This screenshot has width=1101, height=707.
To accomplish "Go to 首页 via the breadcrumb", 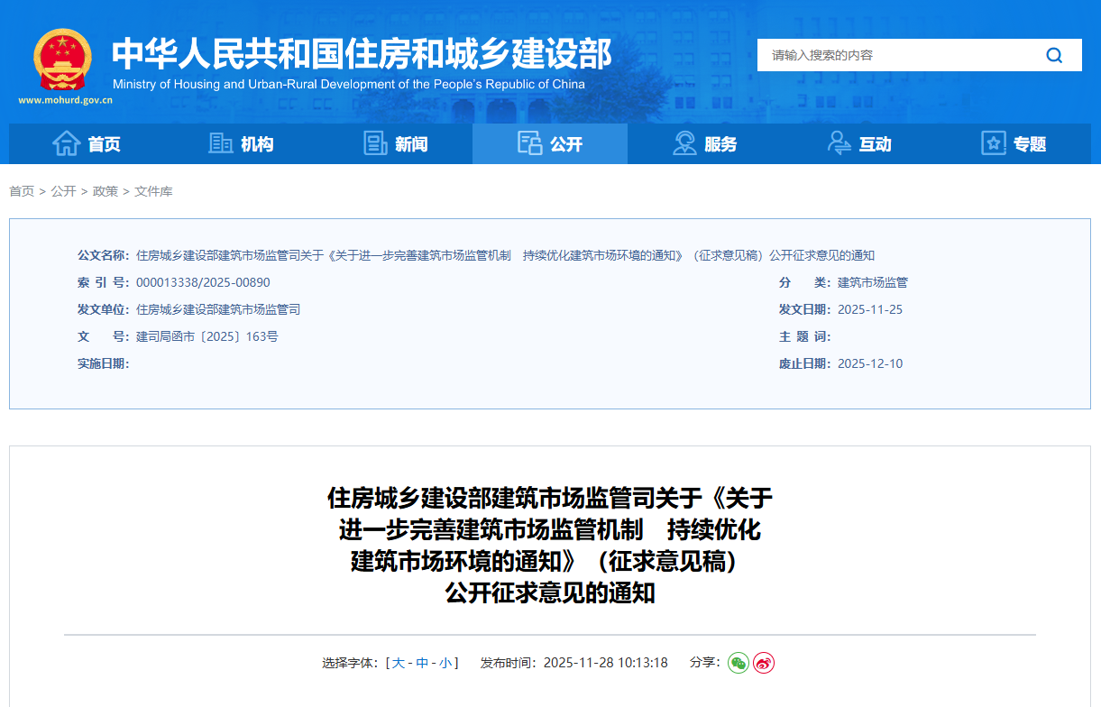I will tap(21, 191).
